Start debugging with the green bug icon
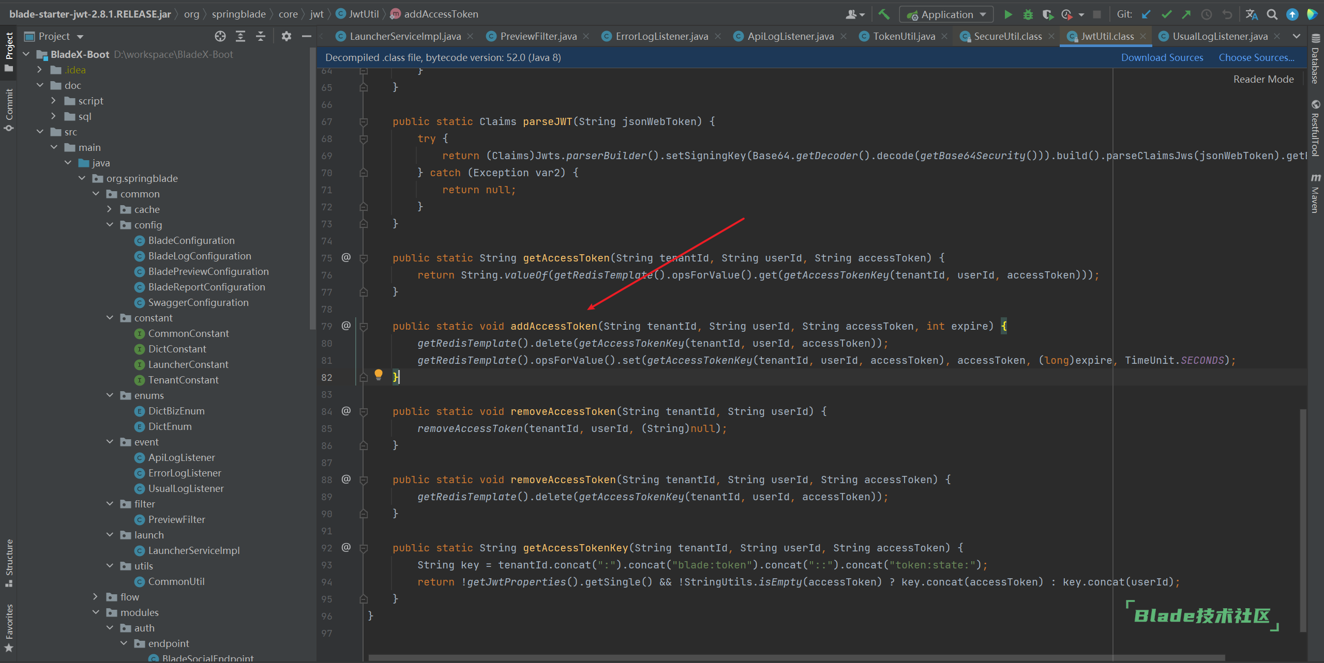The width and height of the screenshot is (1324, 663). [1028, 14]
